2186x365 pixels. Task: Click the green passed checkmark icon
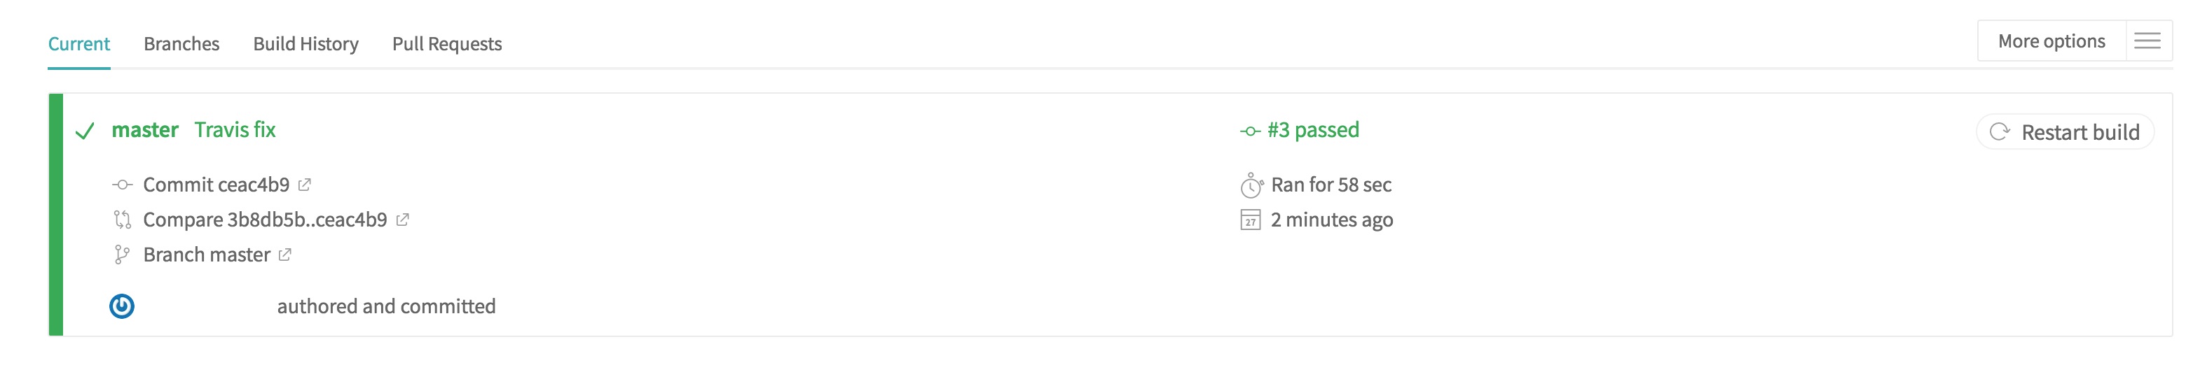[85, 131]
